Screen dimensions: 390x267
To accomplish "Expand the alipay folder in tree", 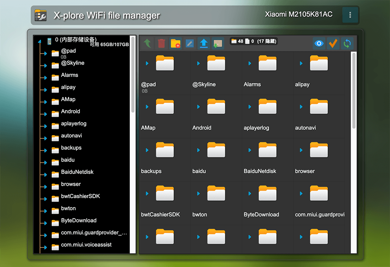I will [x=45, y=90].
